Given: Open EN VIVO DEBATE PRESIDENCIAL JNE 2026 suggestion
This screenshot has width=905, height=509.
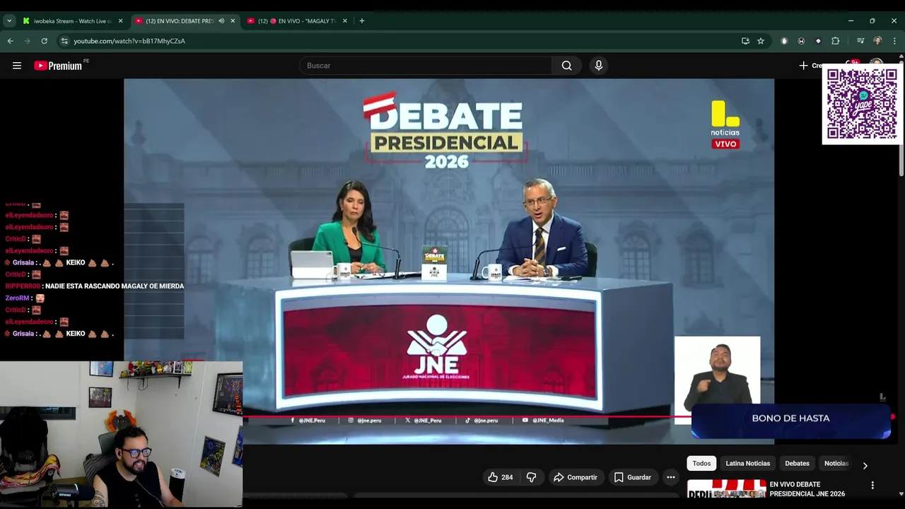Looking at the screenshot, I should point(807,489).
